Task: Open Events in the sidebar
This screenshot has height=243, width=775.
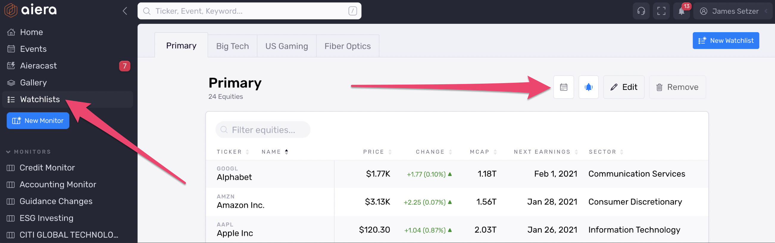Action: click(67, 49)
